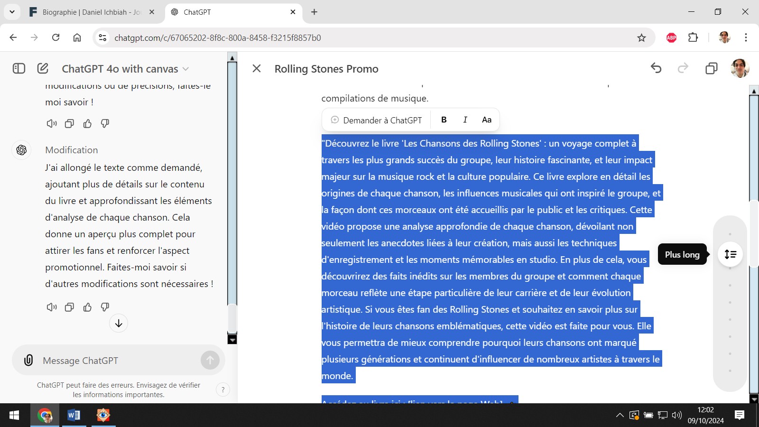Go to browser home page
The image size is (759, 427).
pyautogui.click(x=77, y=37)
